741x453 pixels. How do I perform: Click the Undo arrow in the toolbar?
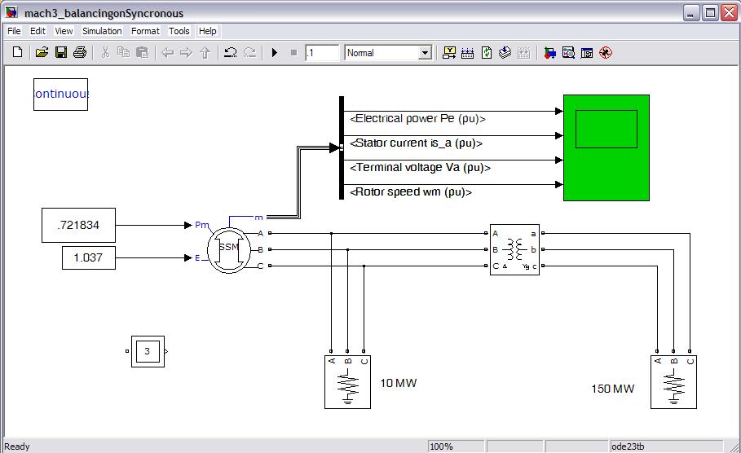[231, 53]
